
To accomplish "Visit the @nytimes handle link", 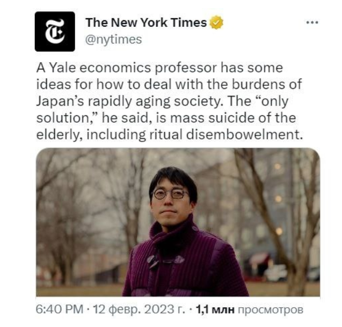I will click(113, 40).
